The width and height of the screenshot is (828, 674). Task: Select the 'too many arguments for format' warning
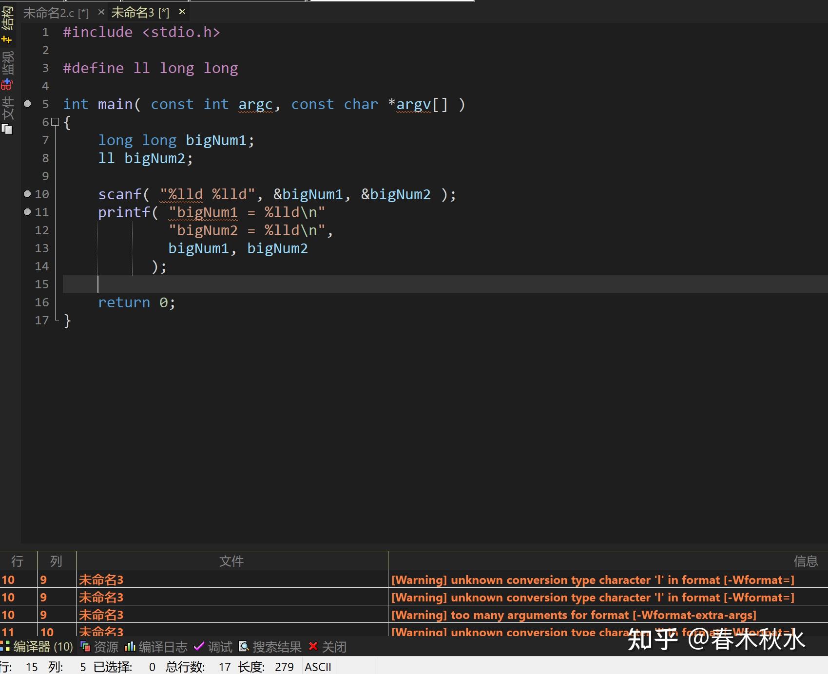(414, 615)
